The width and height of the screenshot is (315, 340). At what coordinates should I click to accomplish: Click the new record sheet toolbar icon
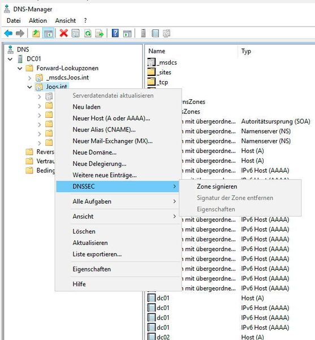(x=155, y=33)
